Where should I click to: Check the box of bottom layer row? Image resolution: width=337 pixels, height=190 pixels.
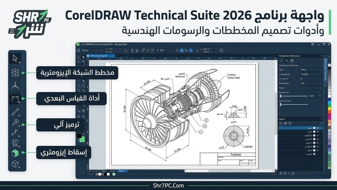point(314,154)
